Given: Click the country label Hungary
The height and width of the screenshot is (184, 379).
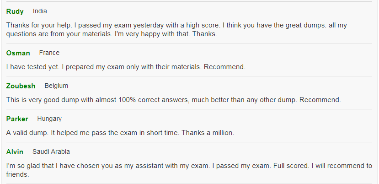Looking at the screenshot, I should 49,119.
